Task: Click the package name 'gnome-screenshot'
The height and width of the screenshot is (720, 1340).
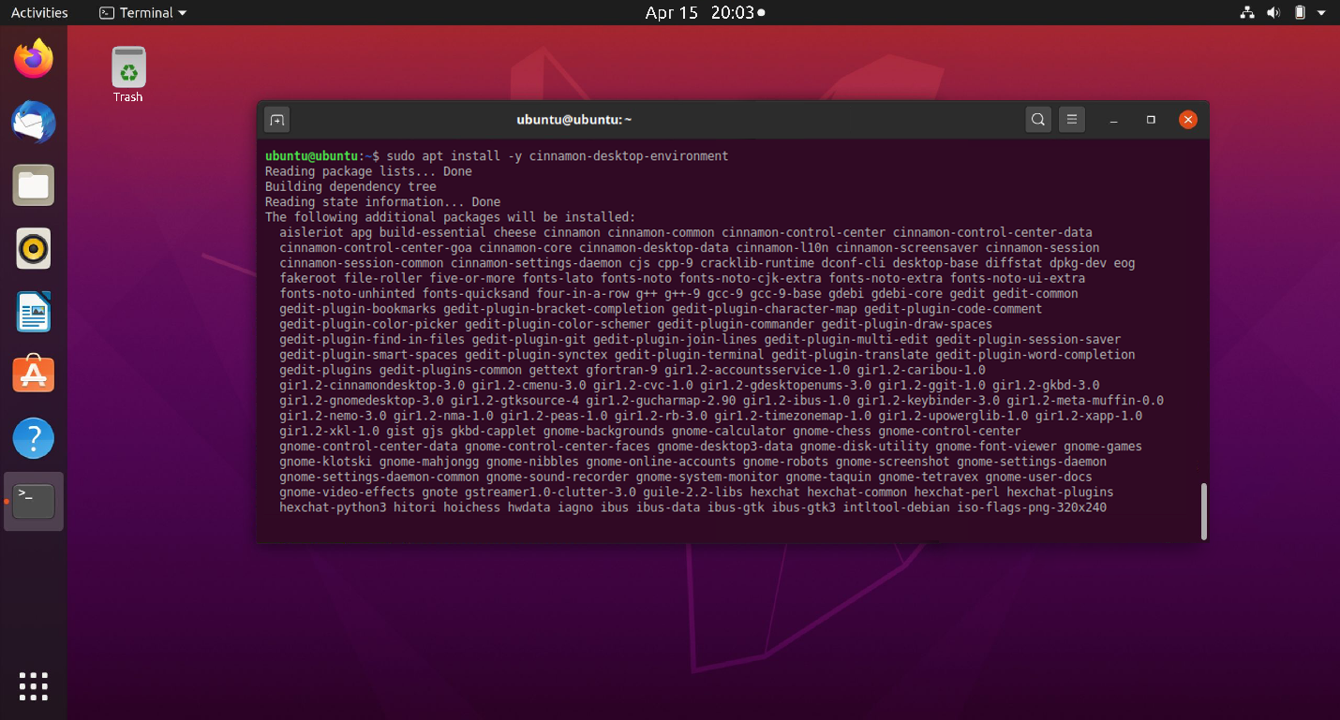Action: coord(892,462)
